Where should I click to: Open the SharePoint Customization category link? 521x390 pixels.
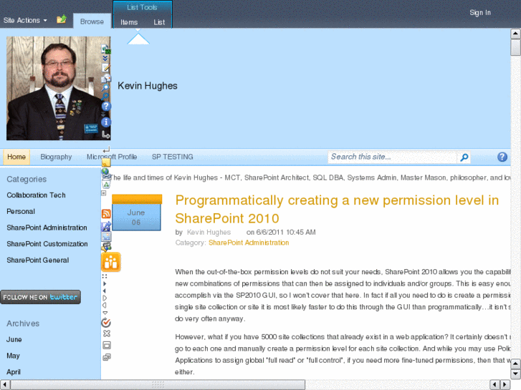47,244
